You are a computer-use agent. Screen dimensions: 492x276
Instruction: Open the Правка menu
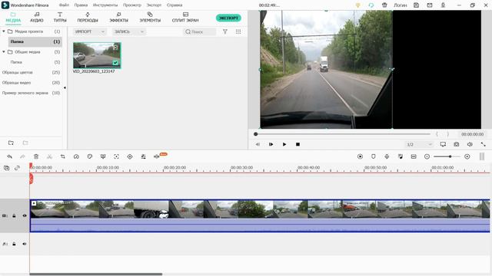[x=81, y=5]
